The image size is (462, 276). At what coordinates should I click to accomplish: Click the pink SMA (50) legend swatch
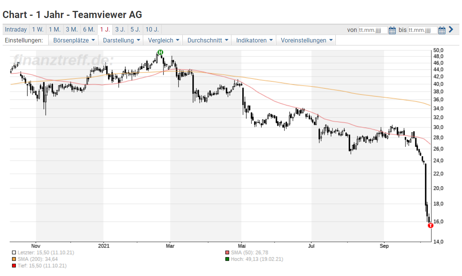click(x=227, y=253)
